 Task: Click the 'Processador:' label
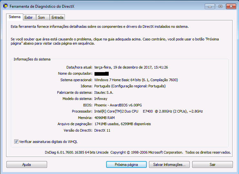(x=82, y=111)
